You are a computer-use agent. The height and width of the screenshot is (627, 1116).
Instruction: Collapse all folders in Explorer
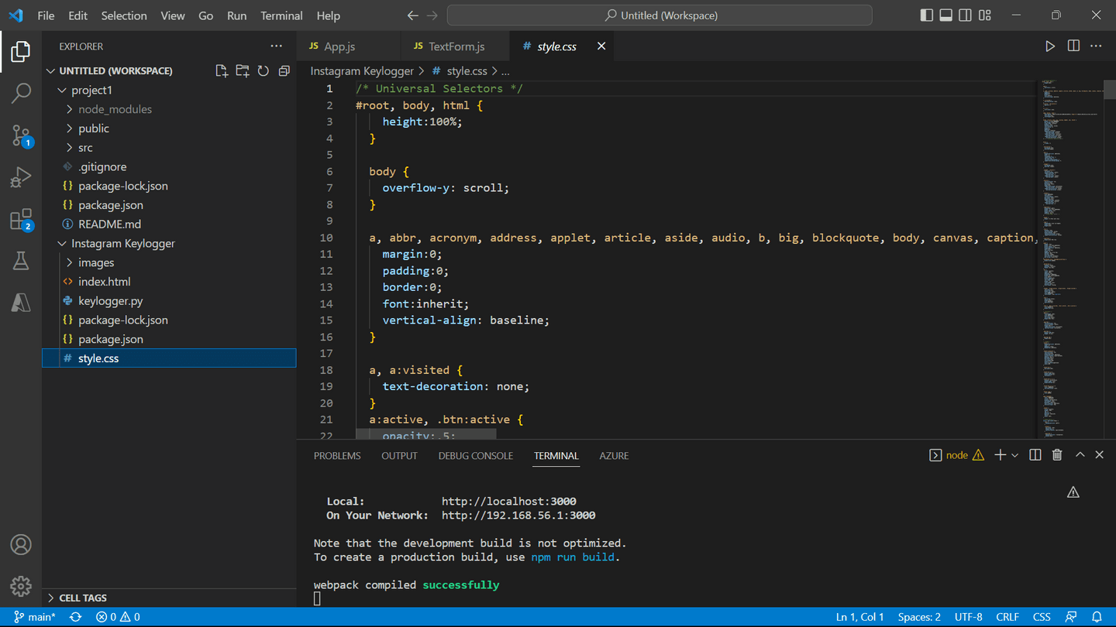click(284, 70)
